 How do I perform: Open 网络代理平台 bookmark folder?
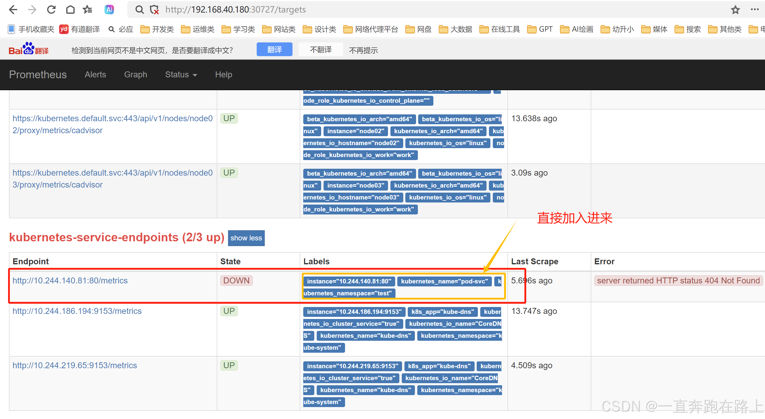tap(371, 29)
